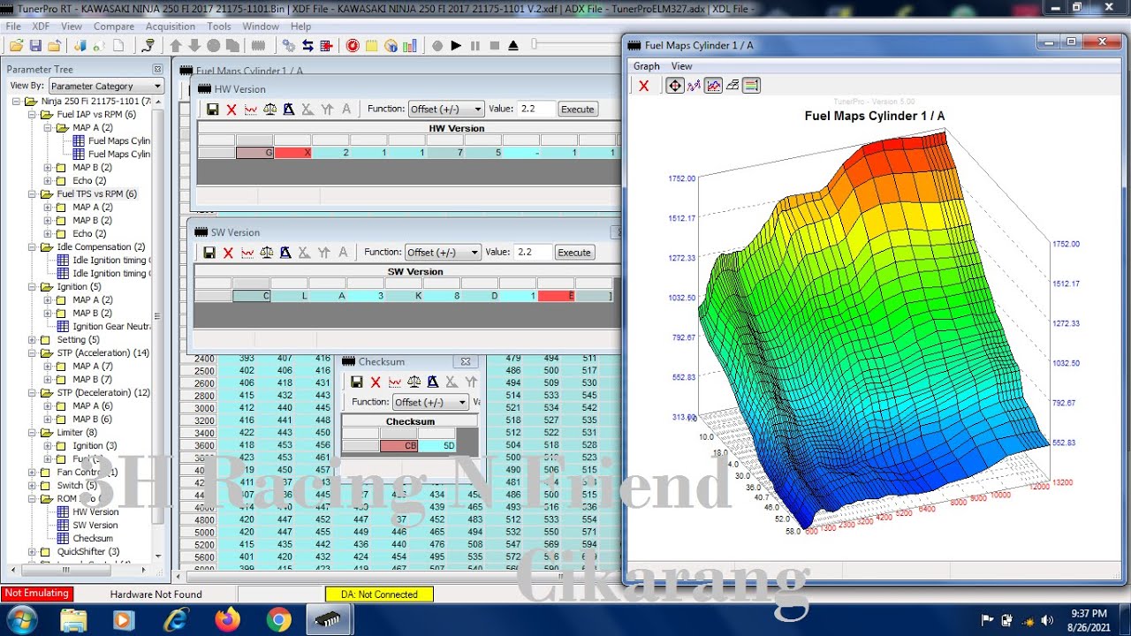Click the red dial gauge toolbar icon
Image resolution: width=1131 pixels, height=636 pixels.
[353, 45]
